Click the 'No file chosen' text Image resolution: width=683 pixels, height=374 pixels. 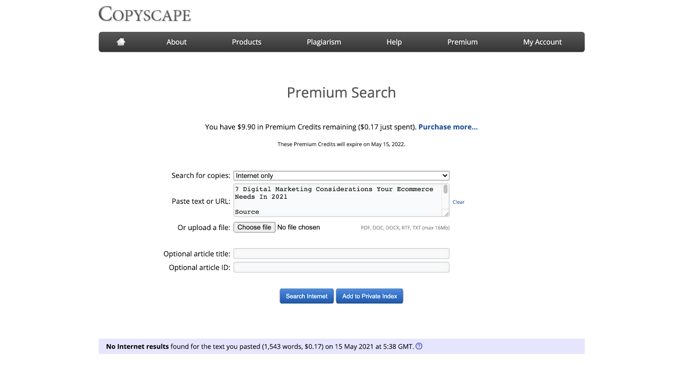299,227
